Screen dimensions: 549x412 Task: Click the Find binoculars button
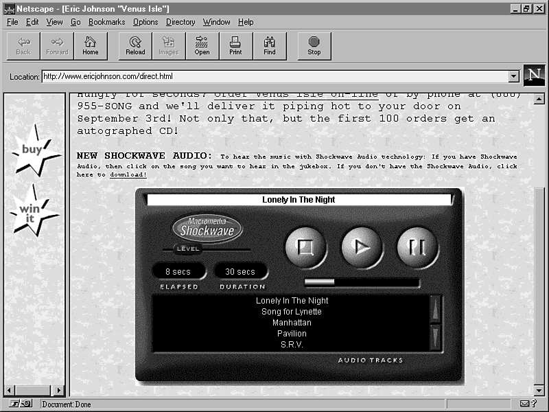click(270, 46)
